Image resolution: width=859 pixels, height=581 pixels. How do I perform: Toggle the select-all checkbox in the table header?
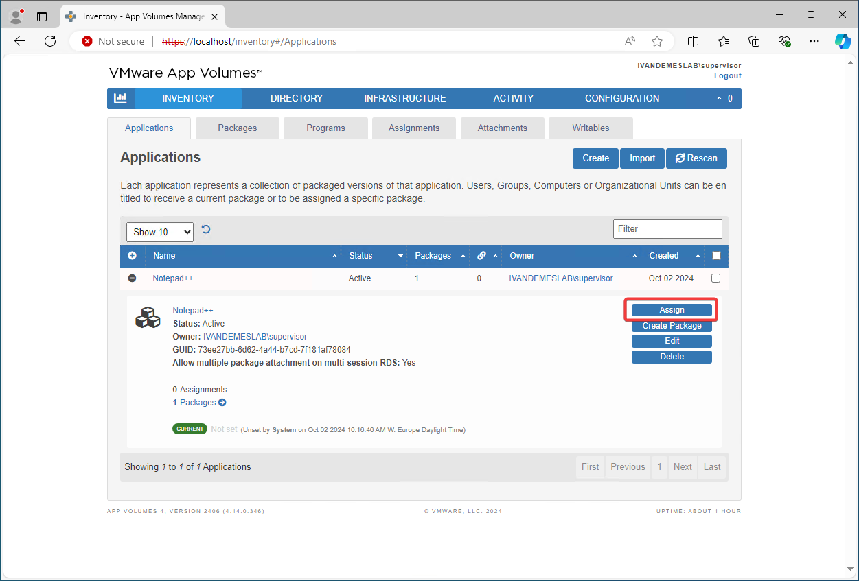point(716,256)
